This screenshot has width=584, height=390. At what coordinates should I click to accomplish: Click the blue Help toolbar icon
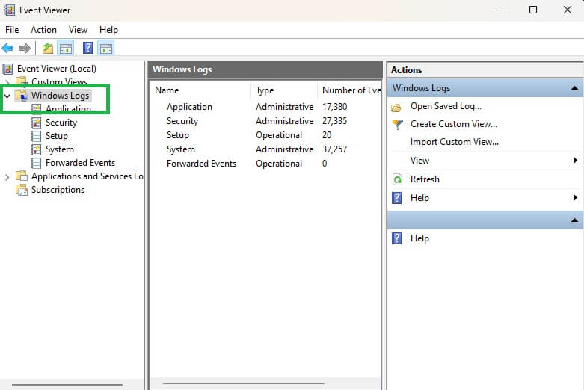[x=88, y=49]
